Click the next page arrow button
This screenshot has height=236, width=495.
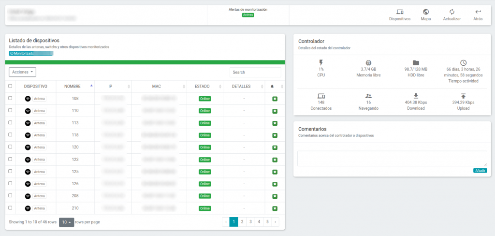[x=275, y=222]
